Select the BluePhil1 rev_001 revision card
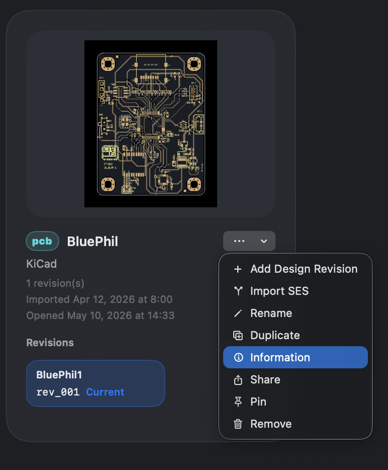The image size is (388, 470). [x=95, y=383]
